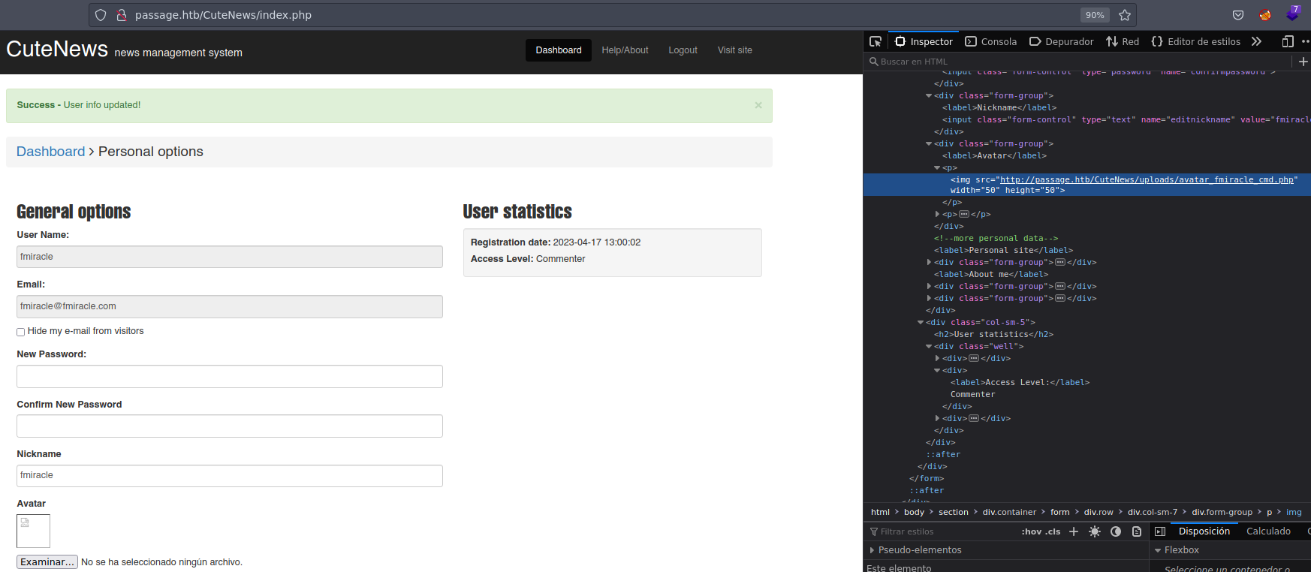The height and width of the screenshot is (572, 1311).
Task: Select the h2 User statistics node
Action: 993,335
